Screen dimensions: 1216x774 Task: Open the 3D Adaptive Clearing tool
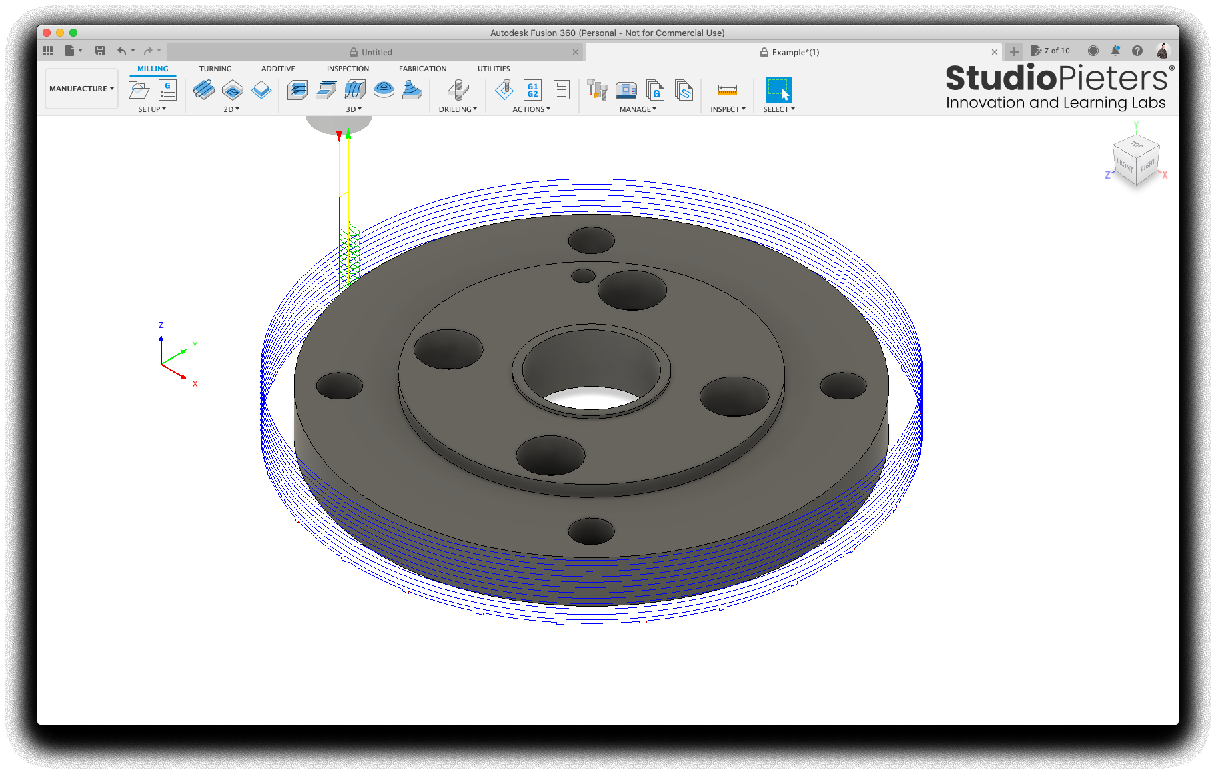click(297, 90)
